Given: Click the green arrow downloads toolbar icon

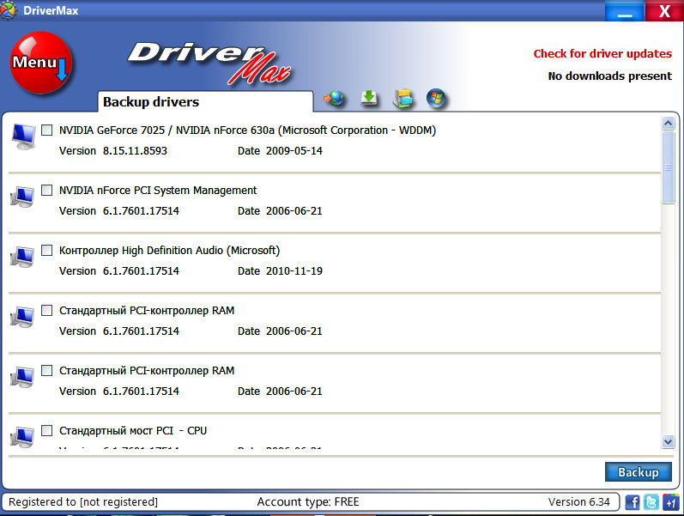Looking at the screenshot, I should tap(369, 98).
